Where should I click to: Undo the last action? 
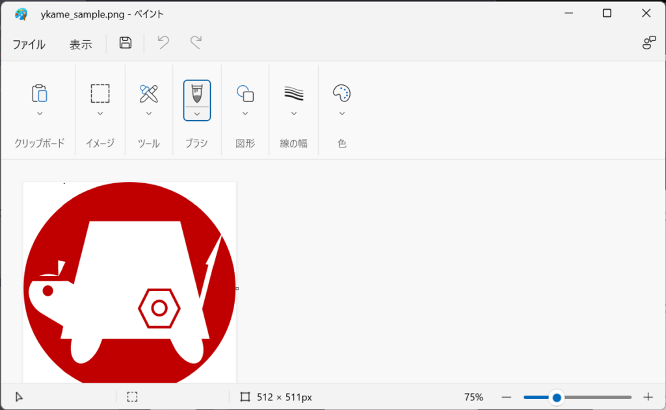click(x=163, y=43)
